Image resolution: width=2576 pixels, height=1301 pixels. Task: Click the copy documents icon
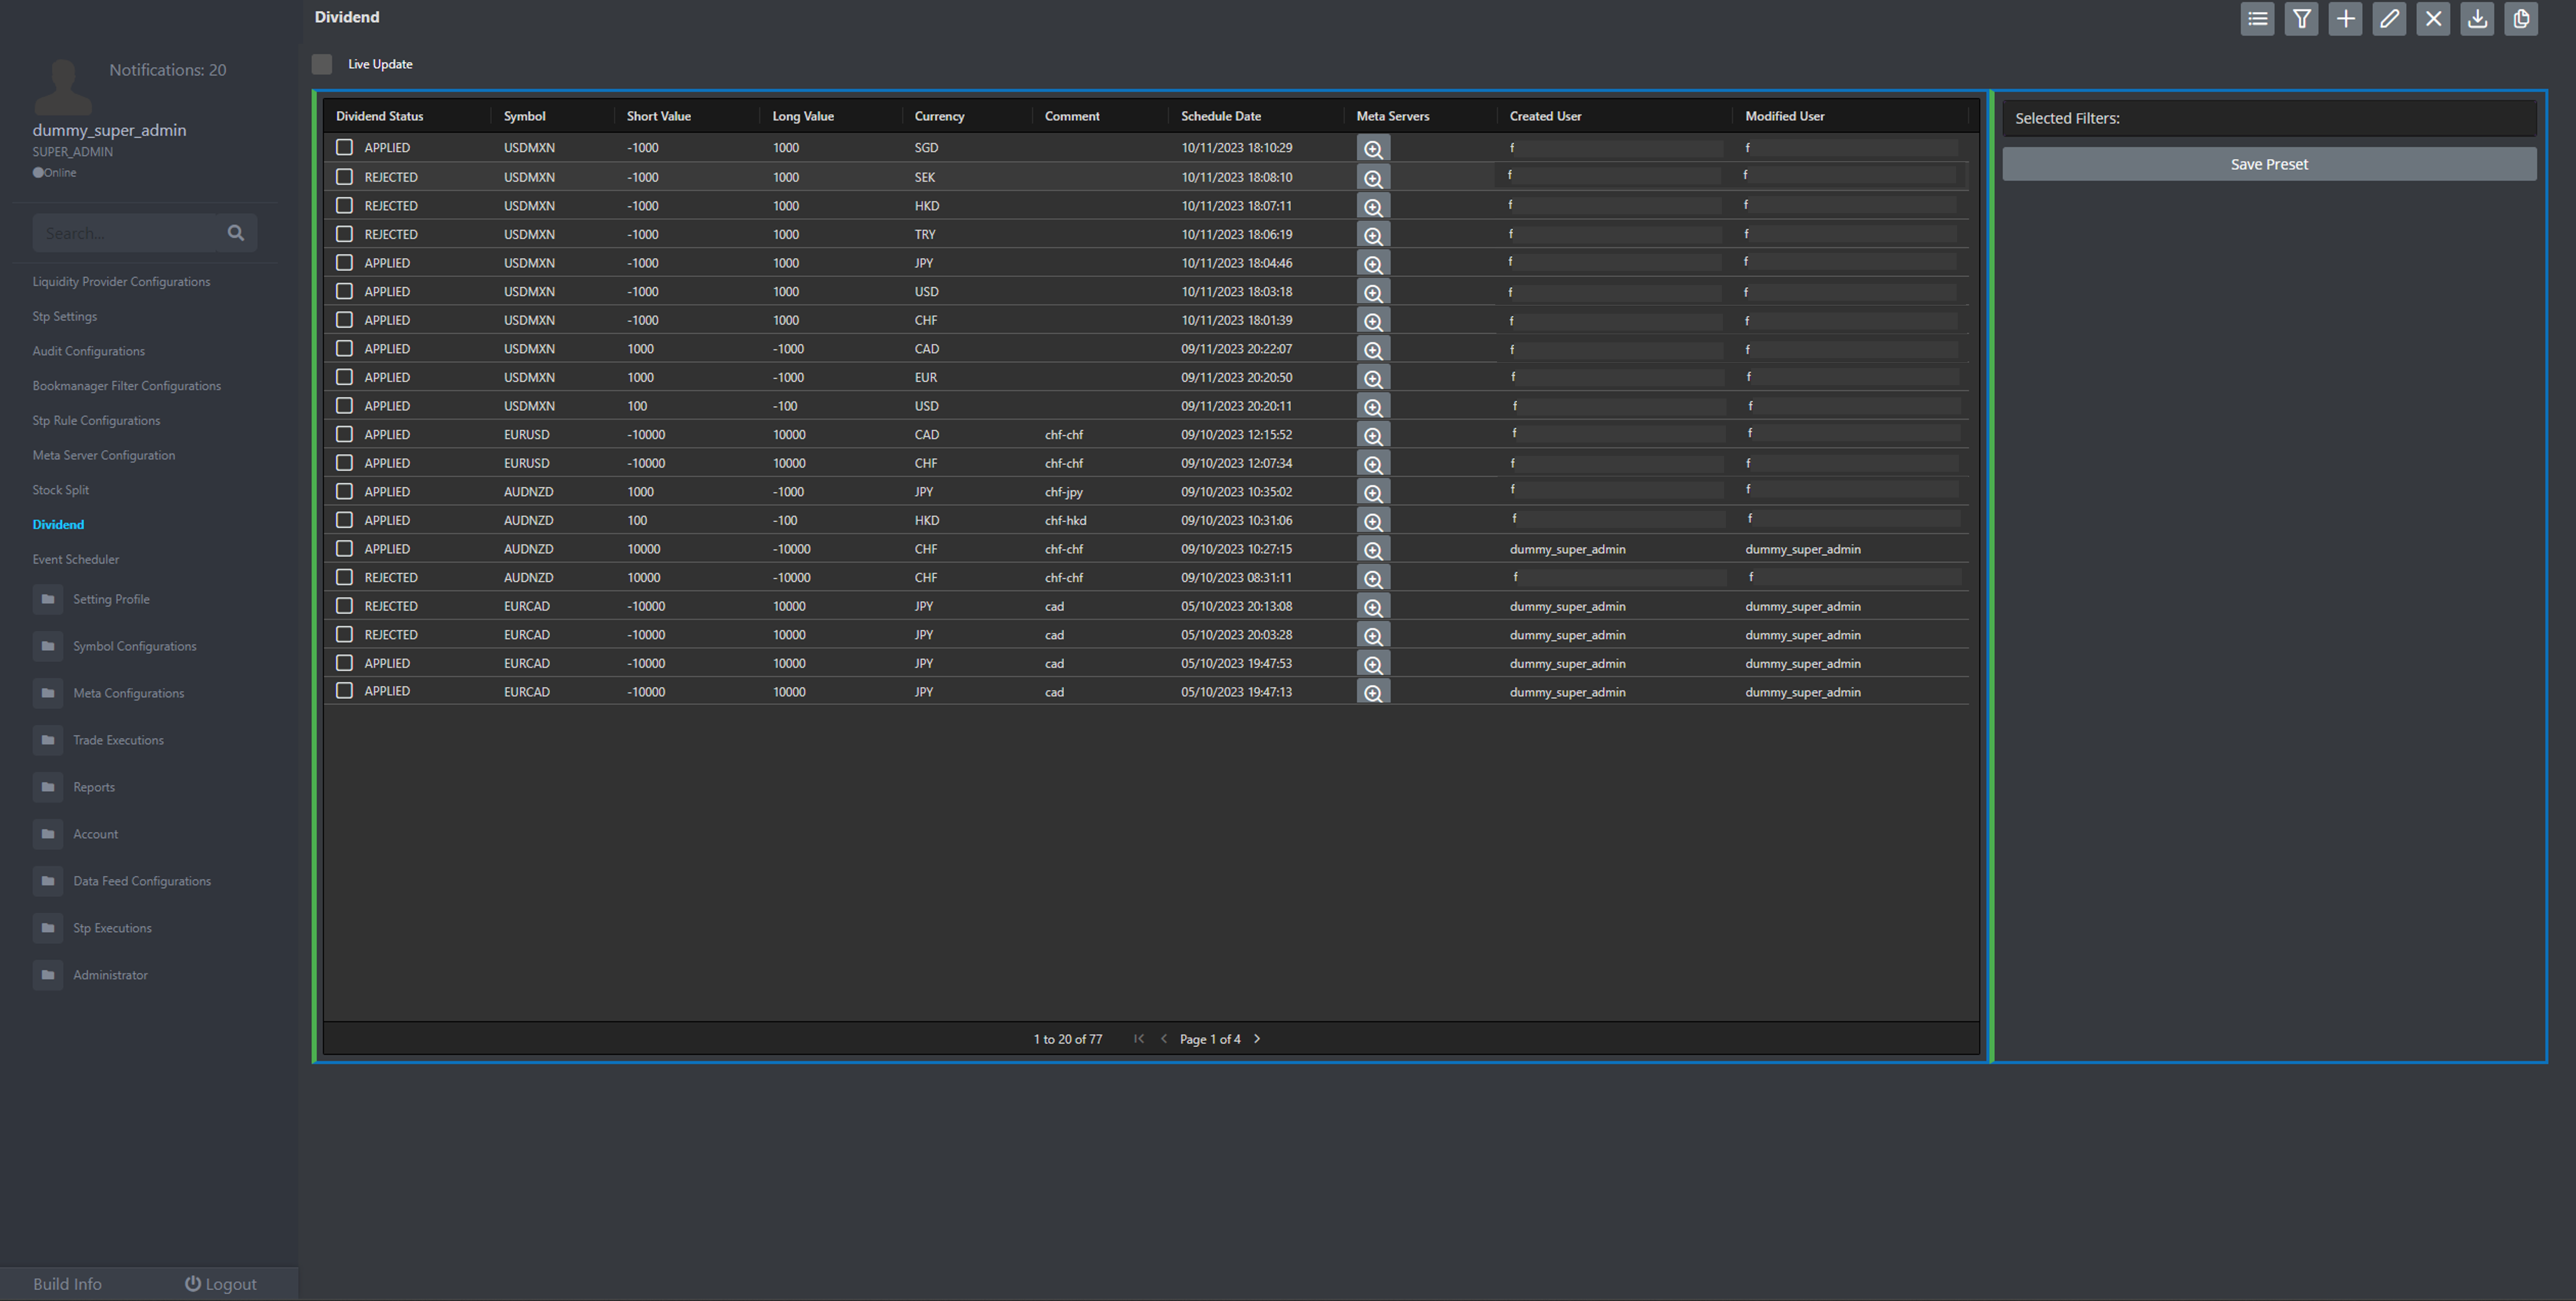tap(2521, 19)
